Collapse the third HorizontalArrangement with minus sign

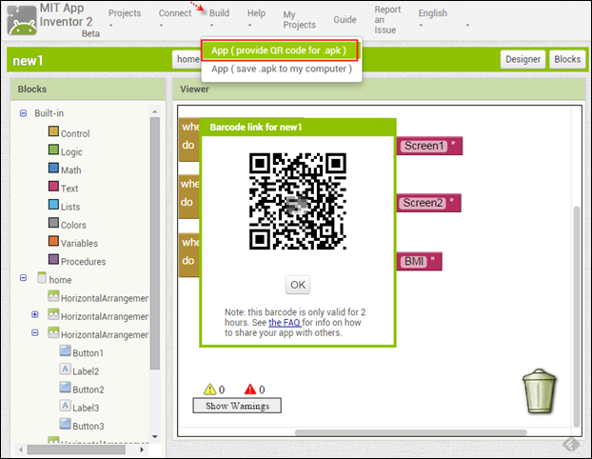pyautogui.click(x=34, y=332)
